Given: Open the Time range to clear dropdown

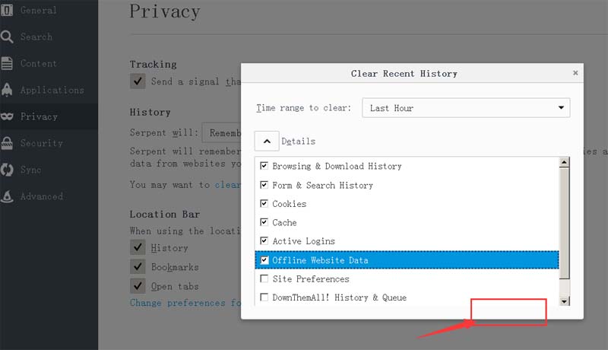Looking at the screenshot, I should tap(466, 108).
